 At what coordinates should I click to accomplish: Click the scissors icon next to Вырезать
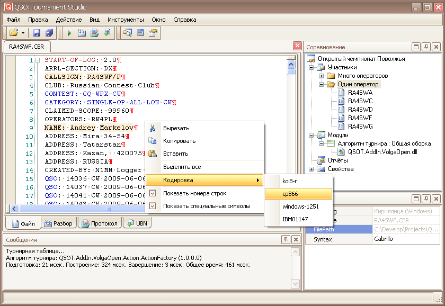(153, 128)
